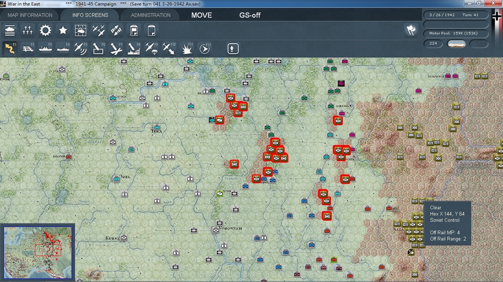
Task: Select the unit counter beside Kursk
Action: click(124, 238)
